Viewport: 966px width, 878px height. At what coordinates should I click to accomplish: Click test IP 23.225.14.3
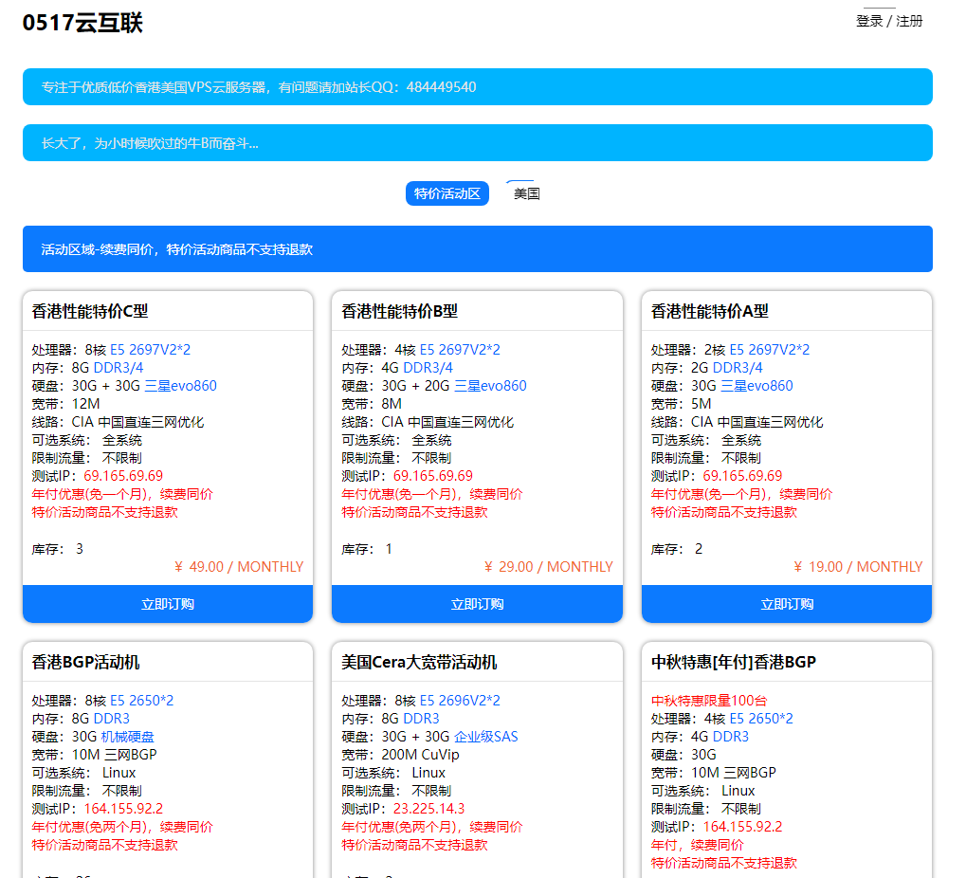coord(428,809)
